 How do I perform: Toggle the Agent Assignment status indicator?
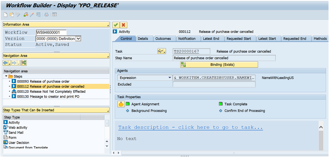pyautogui.click(x=128, y=104)
